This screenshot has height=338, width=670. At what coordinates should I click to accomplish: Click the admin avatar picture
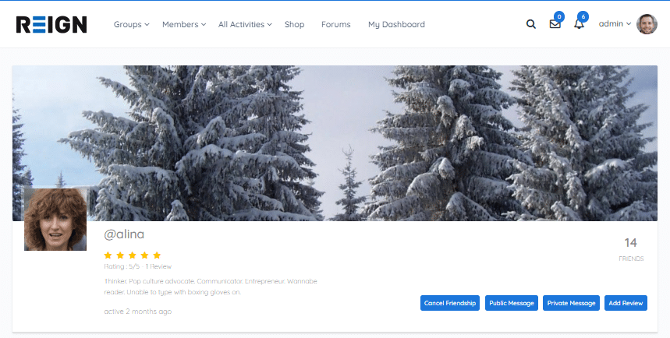point(647,24)
